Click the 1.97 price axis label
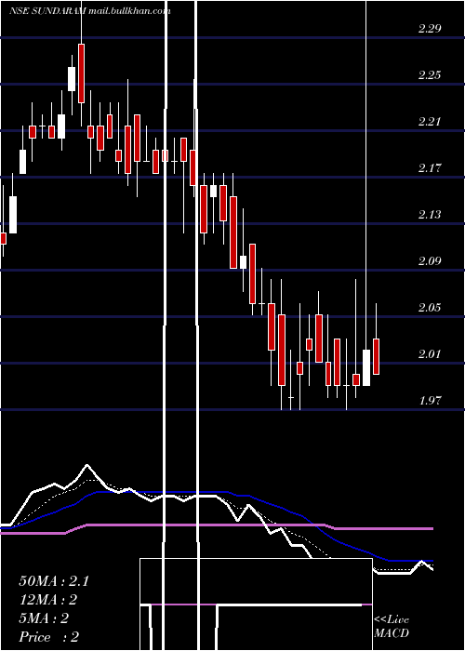 coord(430,401)
